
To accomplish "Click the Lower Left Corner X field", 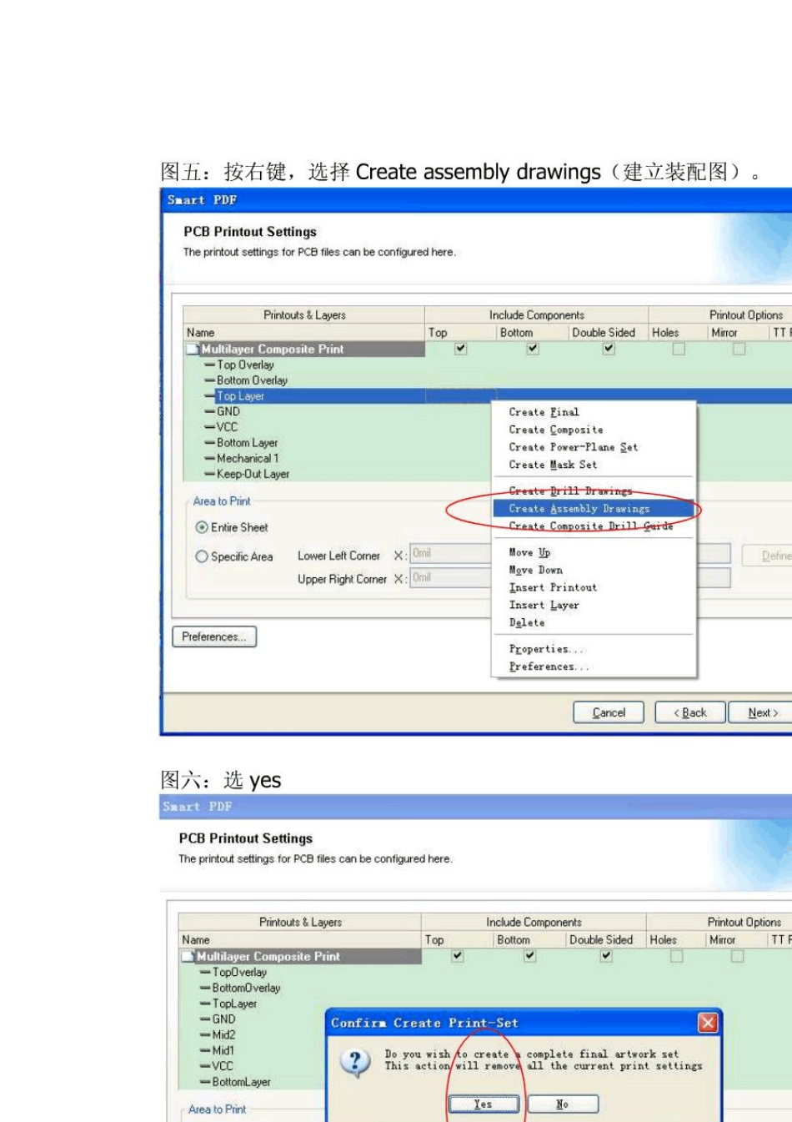I will click(450, 553).
